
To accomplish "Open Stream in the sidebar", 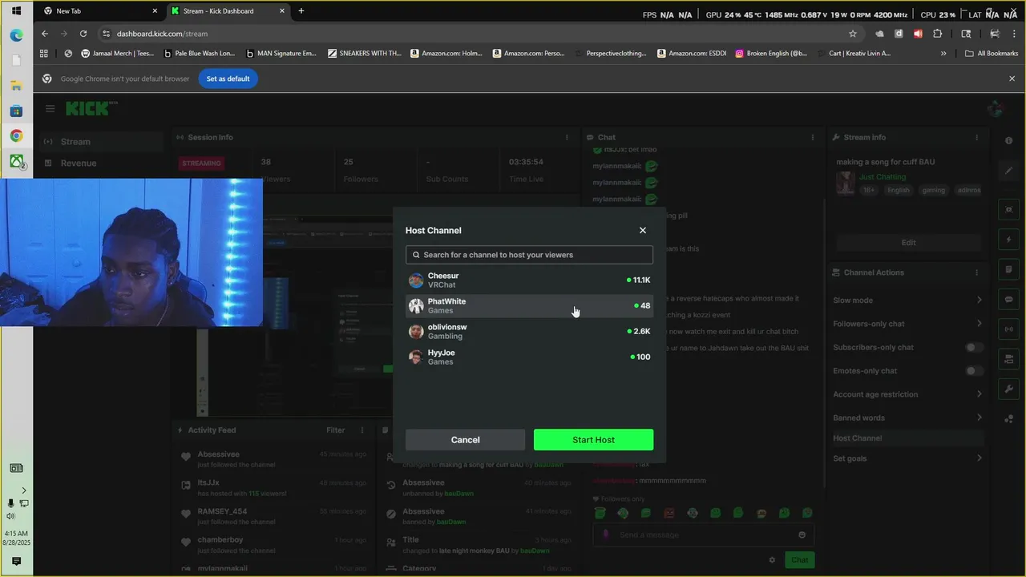I will pos(103,142).
